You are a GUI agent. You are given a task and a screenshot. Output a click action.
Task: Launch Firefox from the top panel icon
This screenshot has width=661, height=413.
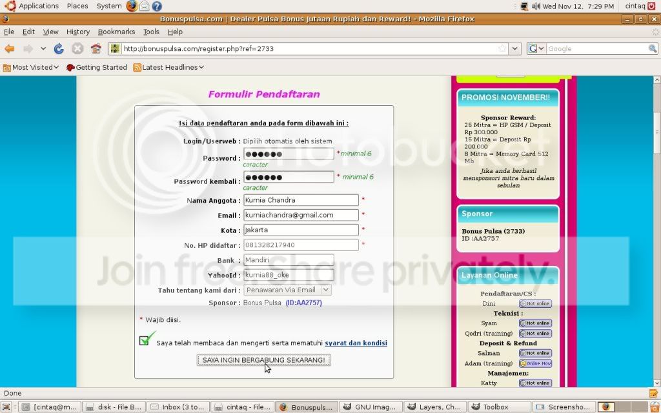(132, 6)
